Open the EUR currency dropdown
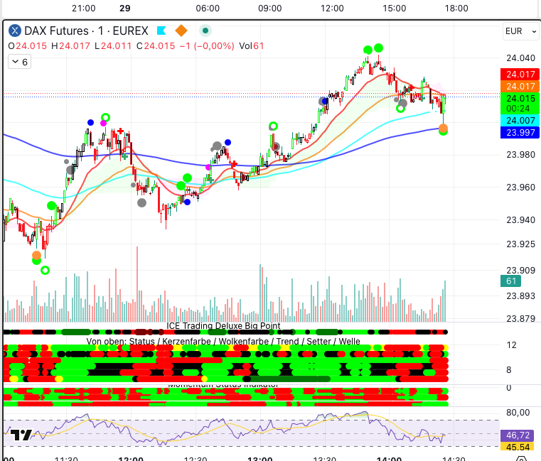The image size is (541, 461). point(517,31)
